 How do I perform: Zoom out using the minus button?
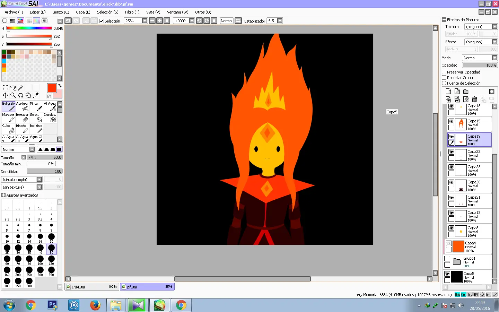(152, 21)
